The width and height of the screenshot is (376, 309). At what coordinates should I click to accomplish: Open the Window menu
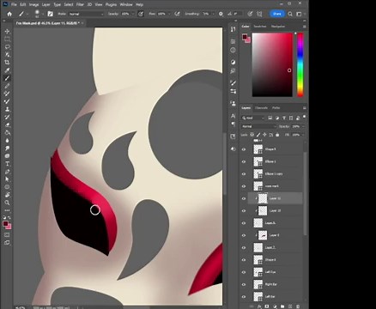click(126, 4)
